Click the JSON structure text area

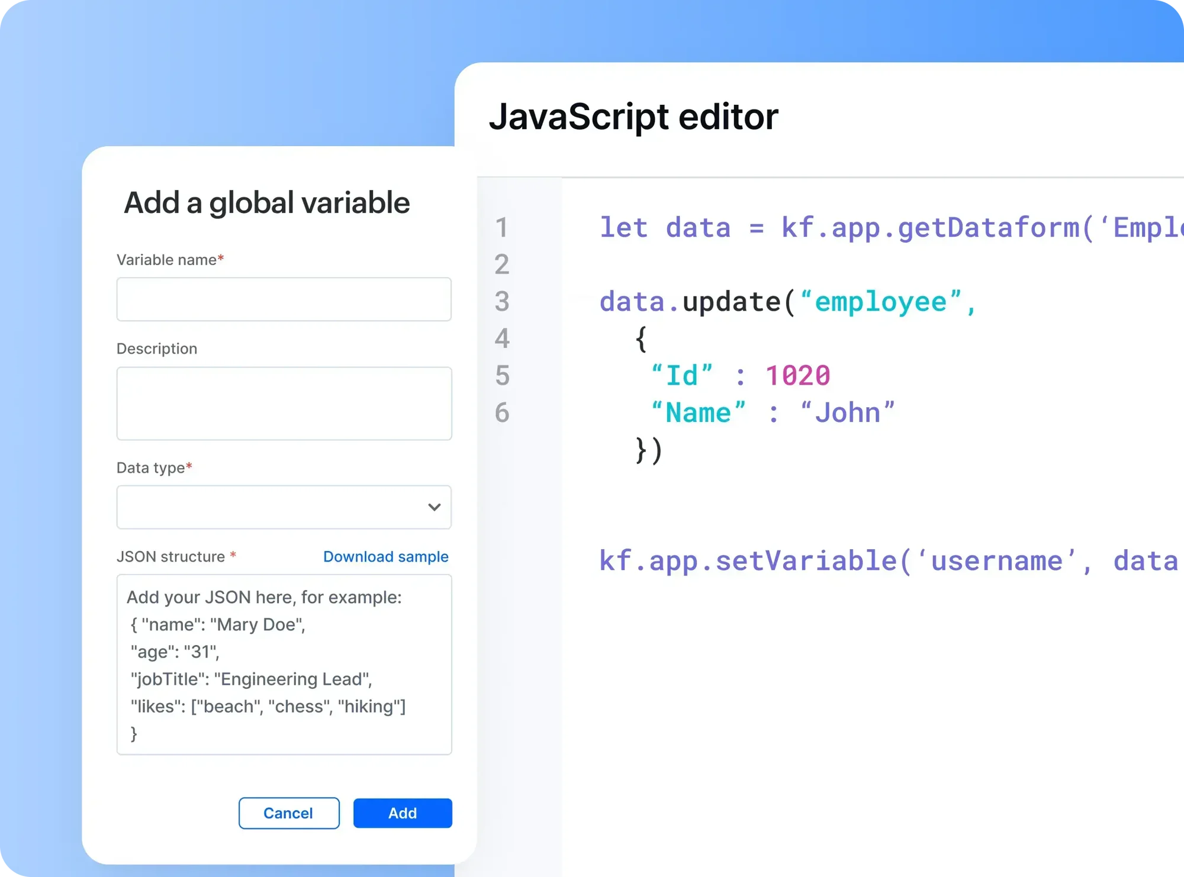(284, 665)
